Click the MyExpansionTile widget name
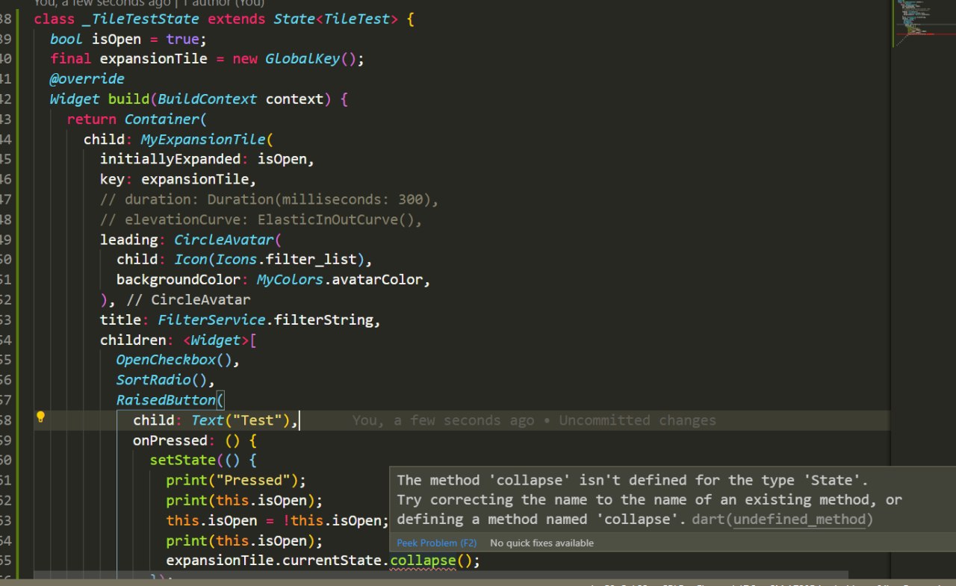Image resolution: width=956 pixels, height=586 pixels. (x=203, y=139)
